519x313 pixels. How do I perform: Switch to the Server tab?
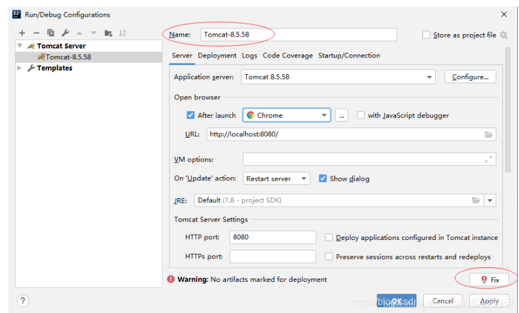[x=182, y=56]
